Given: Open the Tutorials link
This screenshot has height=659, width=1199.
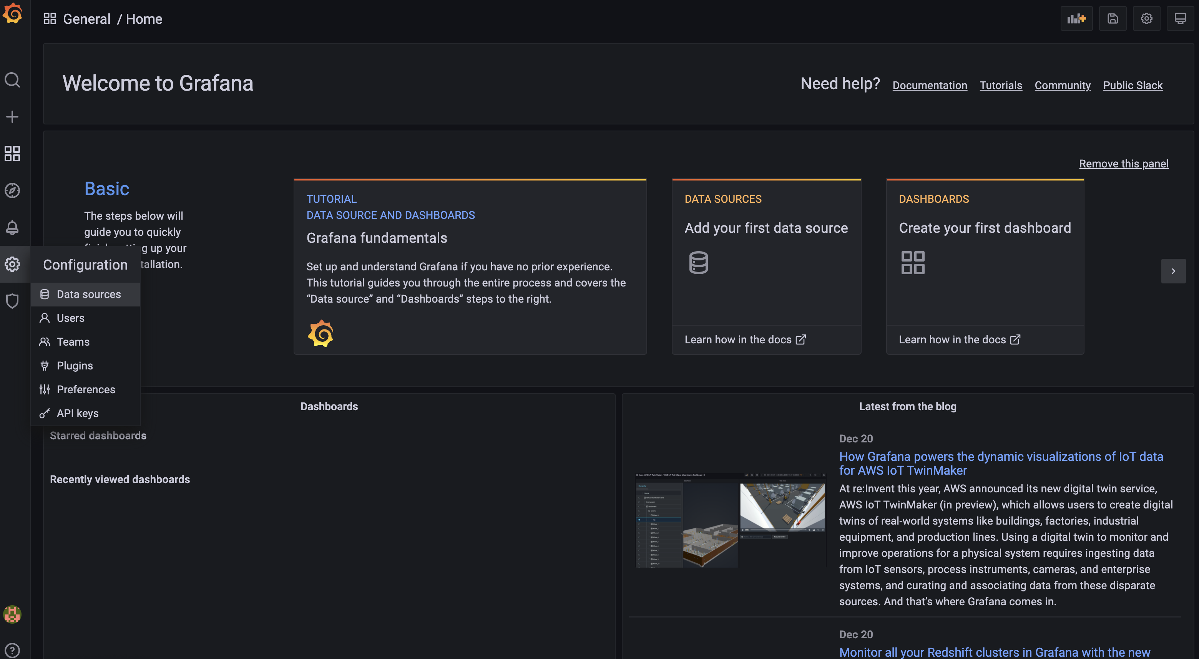Looking at the screenshot, I should pyautogui.click(x=1001, y=85).
